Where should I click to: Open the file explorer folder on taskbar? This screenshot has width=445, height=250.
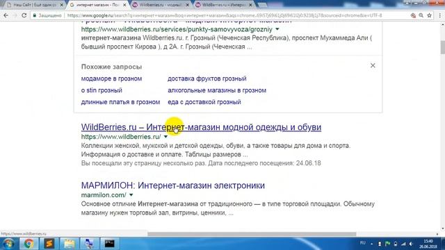pos(69,244)
